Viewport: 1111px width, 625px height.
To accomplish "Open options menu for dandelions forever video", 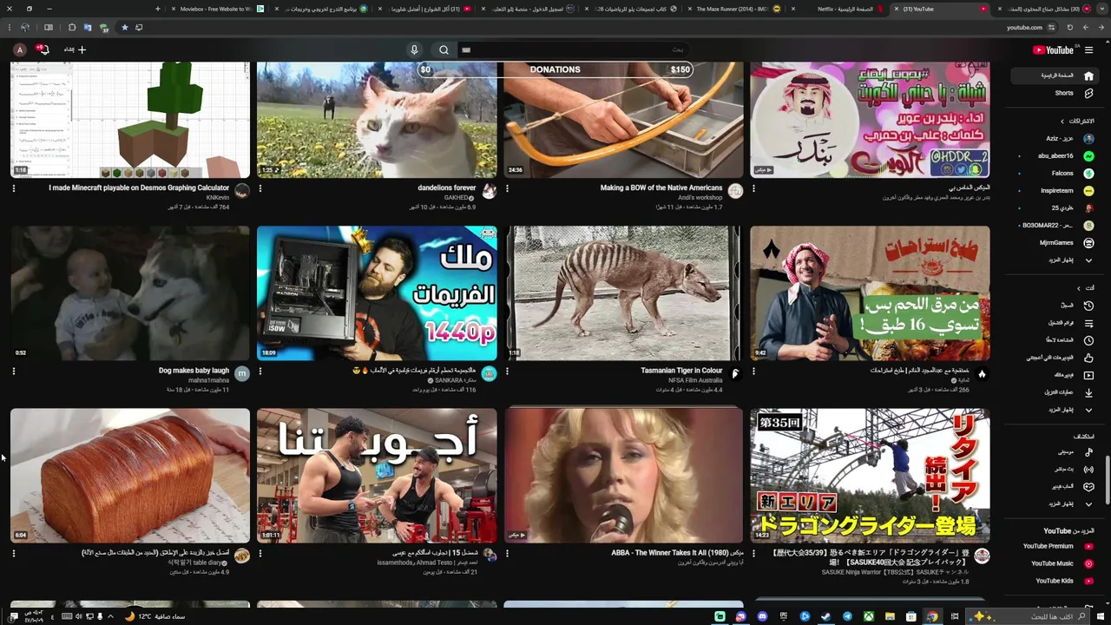I will pyautogui.click(x=260, y=188).
